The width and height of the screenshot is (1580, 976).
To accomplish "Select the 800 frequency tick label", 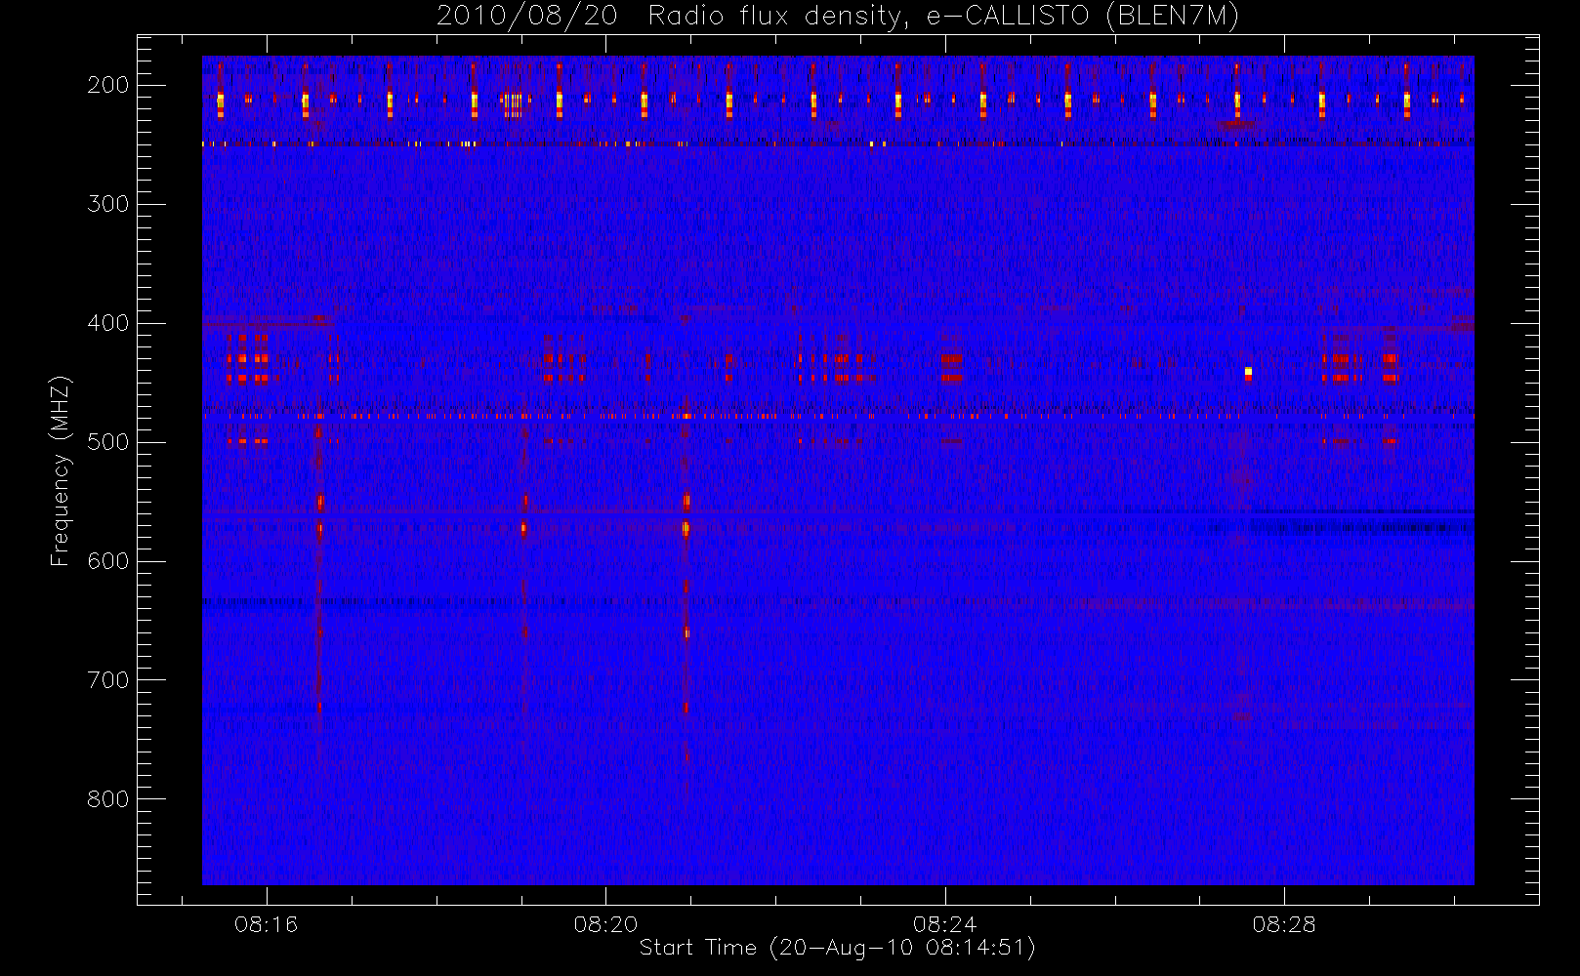I will pos(107,799).
